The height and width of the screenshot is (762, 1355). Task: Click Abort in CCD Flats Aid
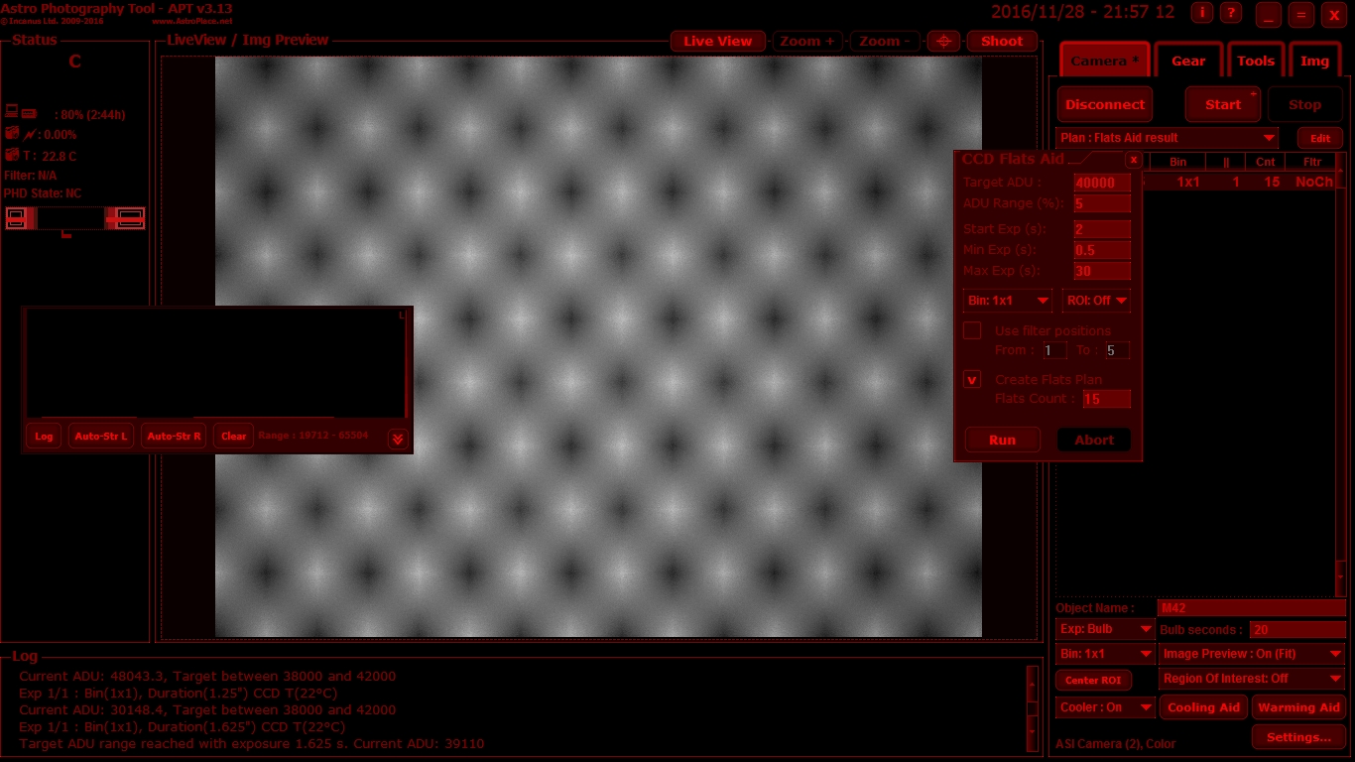click(1094, 440)
